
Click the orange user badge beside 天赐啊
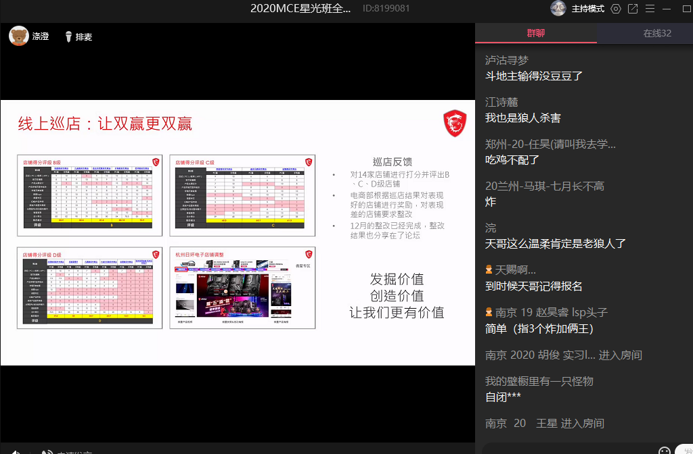[489, 270]
